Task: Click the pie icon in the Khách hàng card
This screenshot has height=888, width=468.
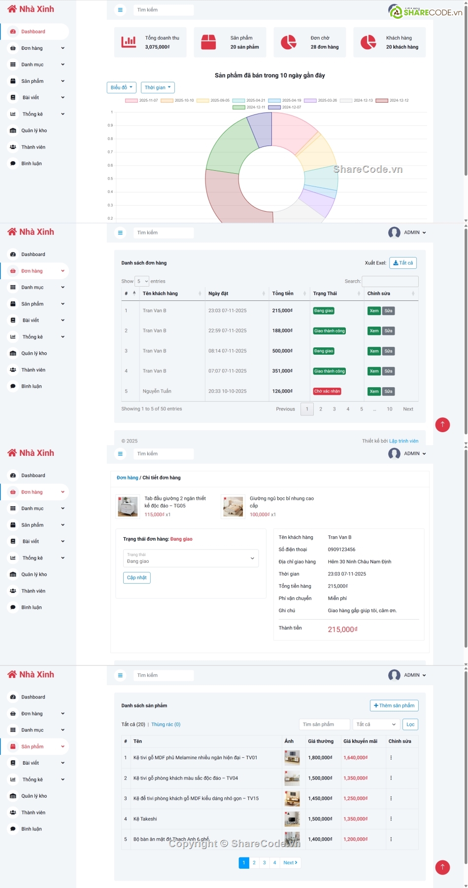Action: coord(368,42)
